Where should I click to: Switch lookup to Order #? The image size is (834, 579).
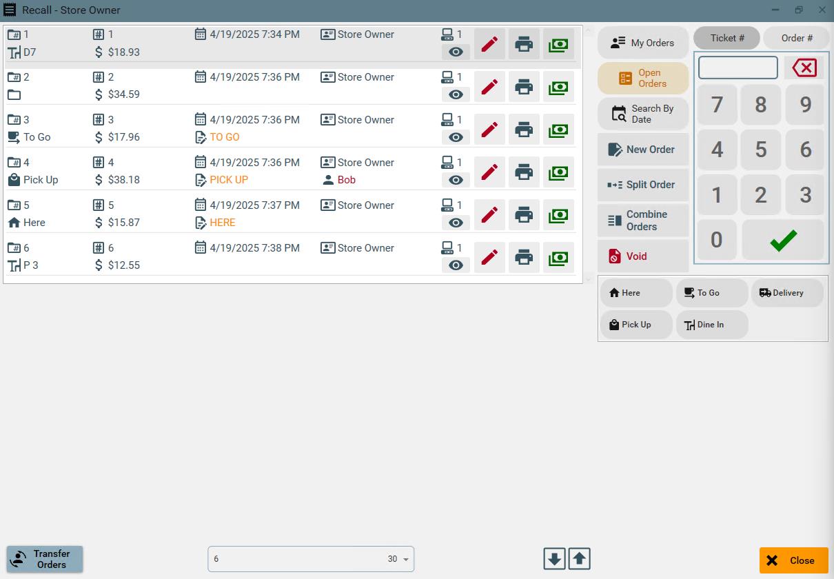coord(796,38)
